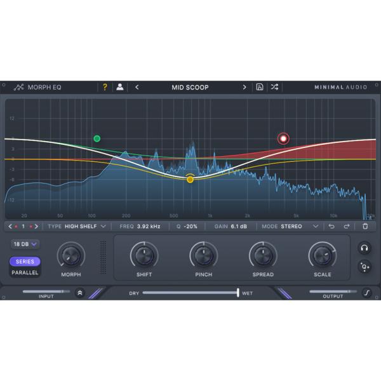The height and width of the screenshot is (381, 381).
Task: Open the user account icon
Action: coord(119,87)
